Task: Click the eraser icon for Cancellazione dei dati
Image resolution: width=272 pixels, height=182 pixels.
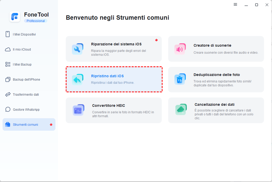Action: (x=181, y=110)
